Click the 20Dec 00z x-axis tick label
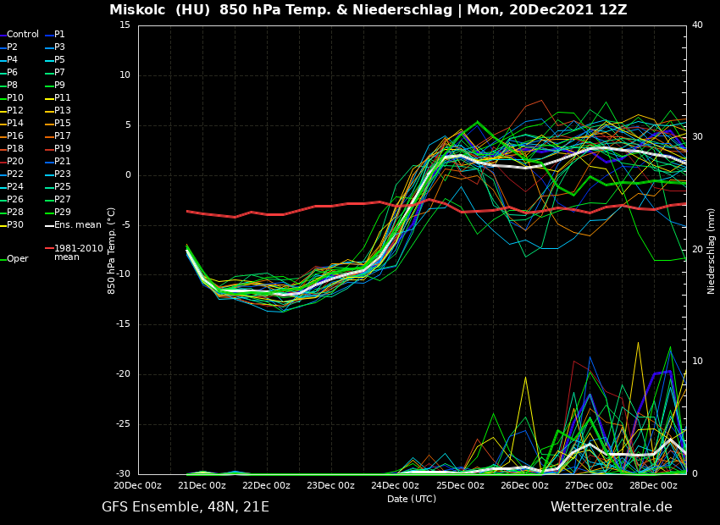 pos(137,486)
